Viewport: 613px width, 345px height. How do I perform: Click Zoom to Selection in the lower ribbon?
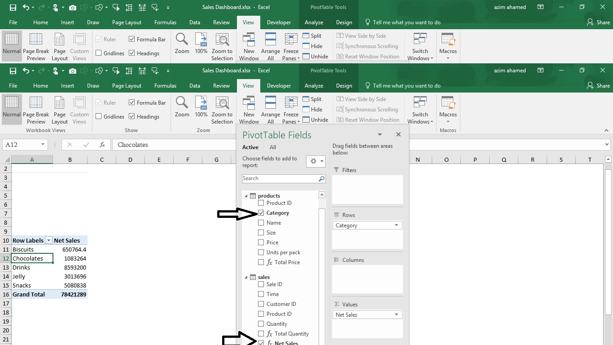(222, 109)
